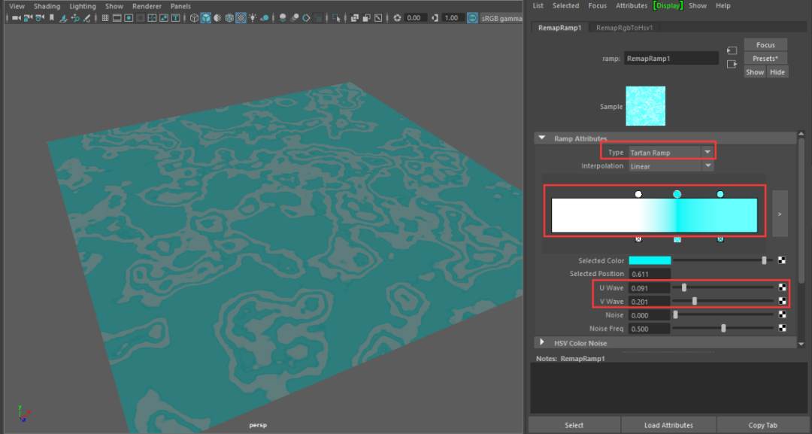Click the Noise Freq slider handle
This screenshot has height=434, width=812.
(x=723, y=329)
